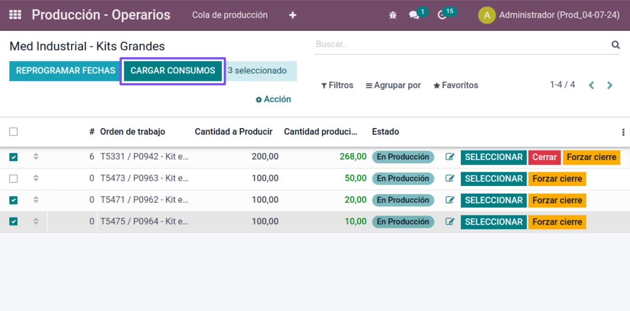
Task: Open the Agrupar por dropdown
Action: point(393,85)
